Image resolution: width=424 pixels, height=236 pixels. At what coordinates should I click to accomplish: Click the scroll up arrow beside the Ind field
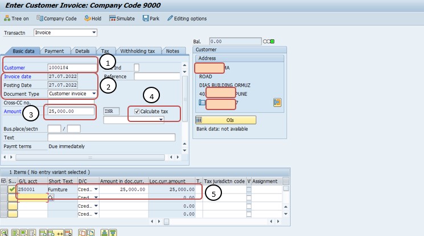click(x=185, y=65)
